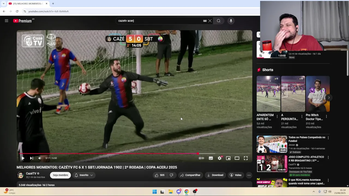Open the on-screen keyboard icon in search box

(205, 21)
